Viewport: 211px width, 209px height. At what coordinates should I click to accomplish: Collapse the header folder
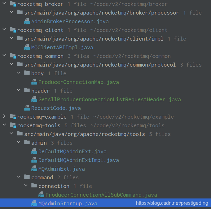pyautogui.click(x=19, y=90)
